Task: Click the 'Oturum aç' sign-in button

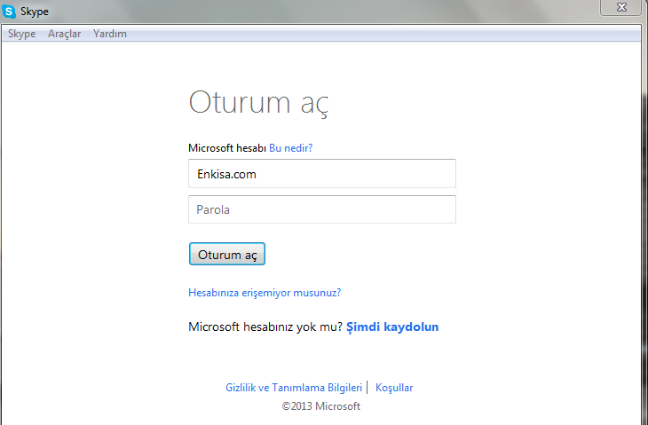Action: (227, 254)
